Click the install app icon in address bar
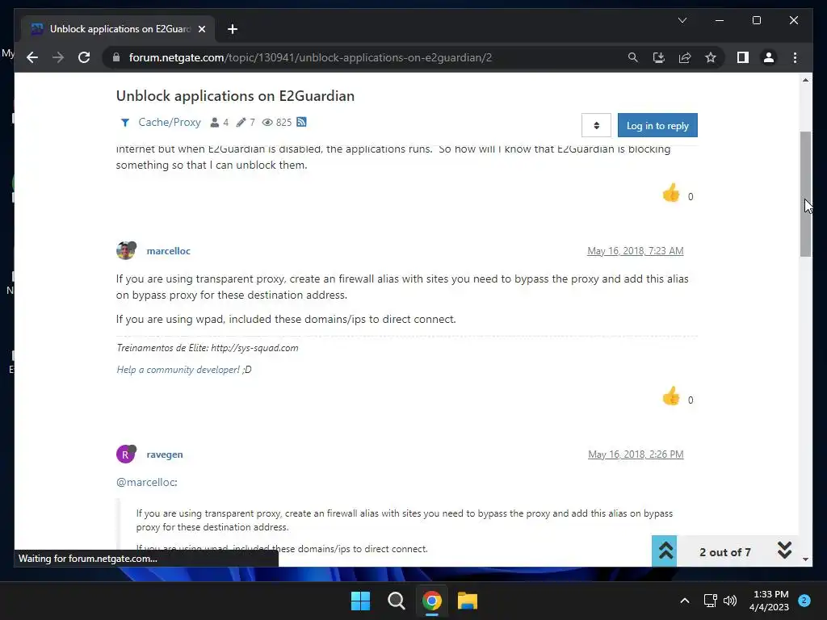827x620 pixels. pyautogui.click(x=659, y=57)
